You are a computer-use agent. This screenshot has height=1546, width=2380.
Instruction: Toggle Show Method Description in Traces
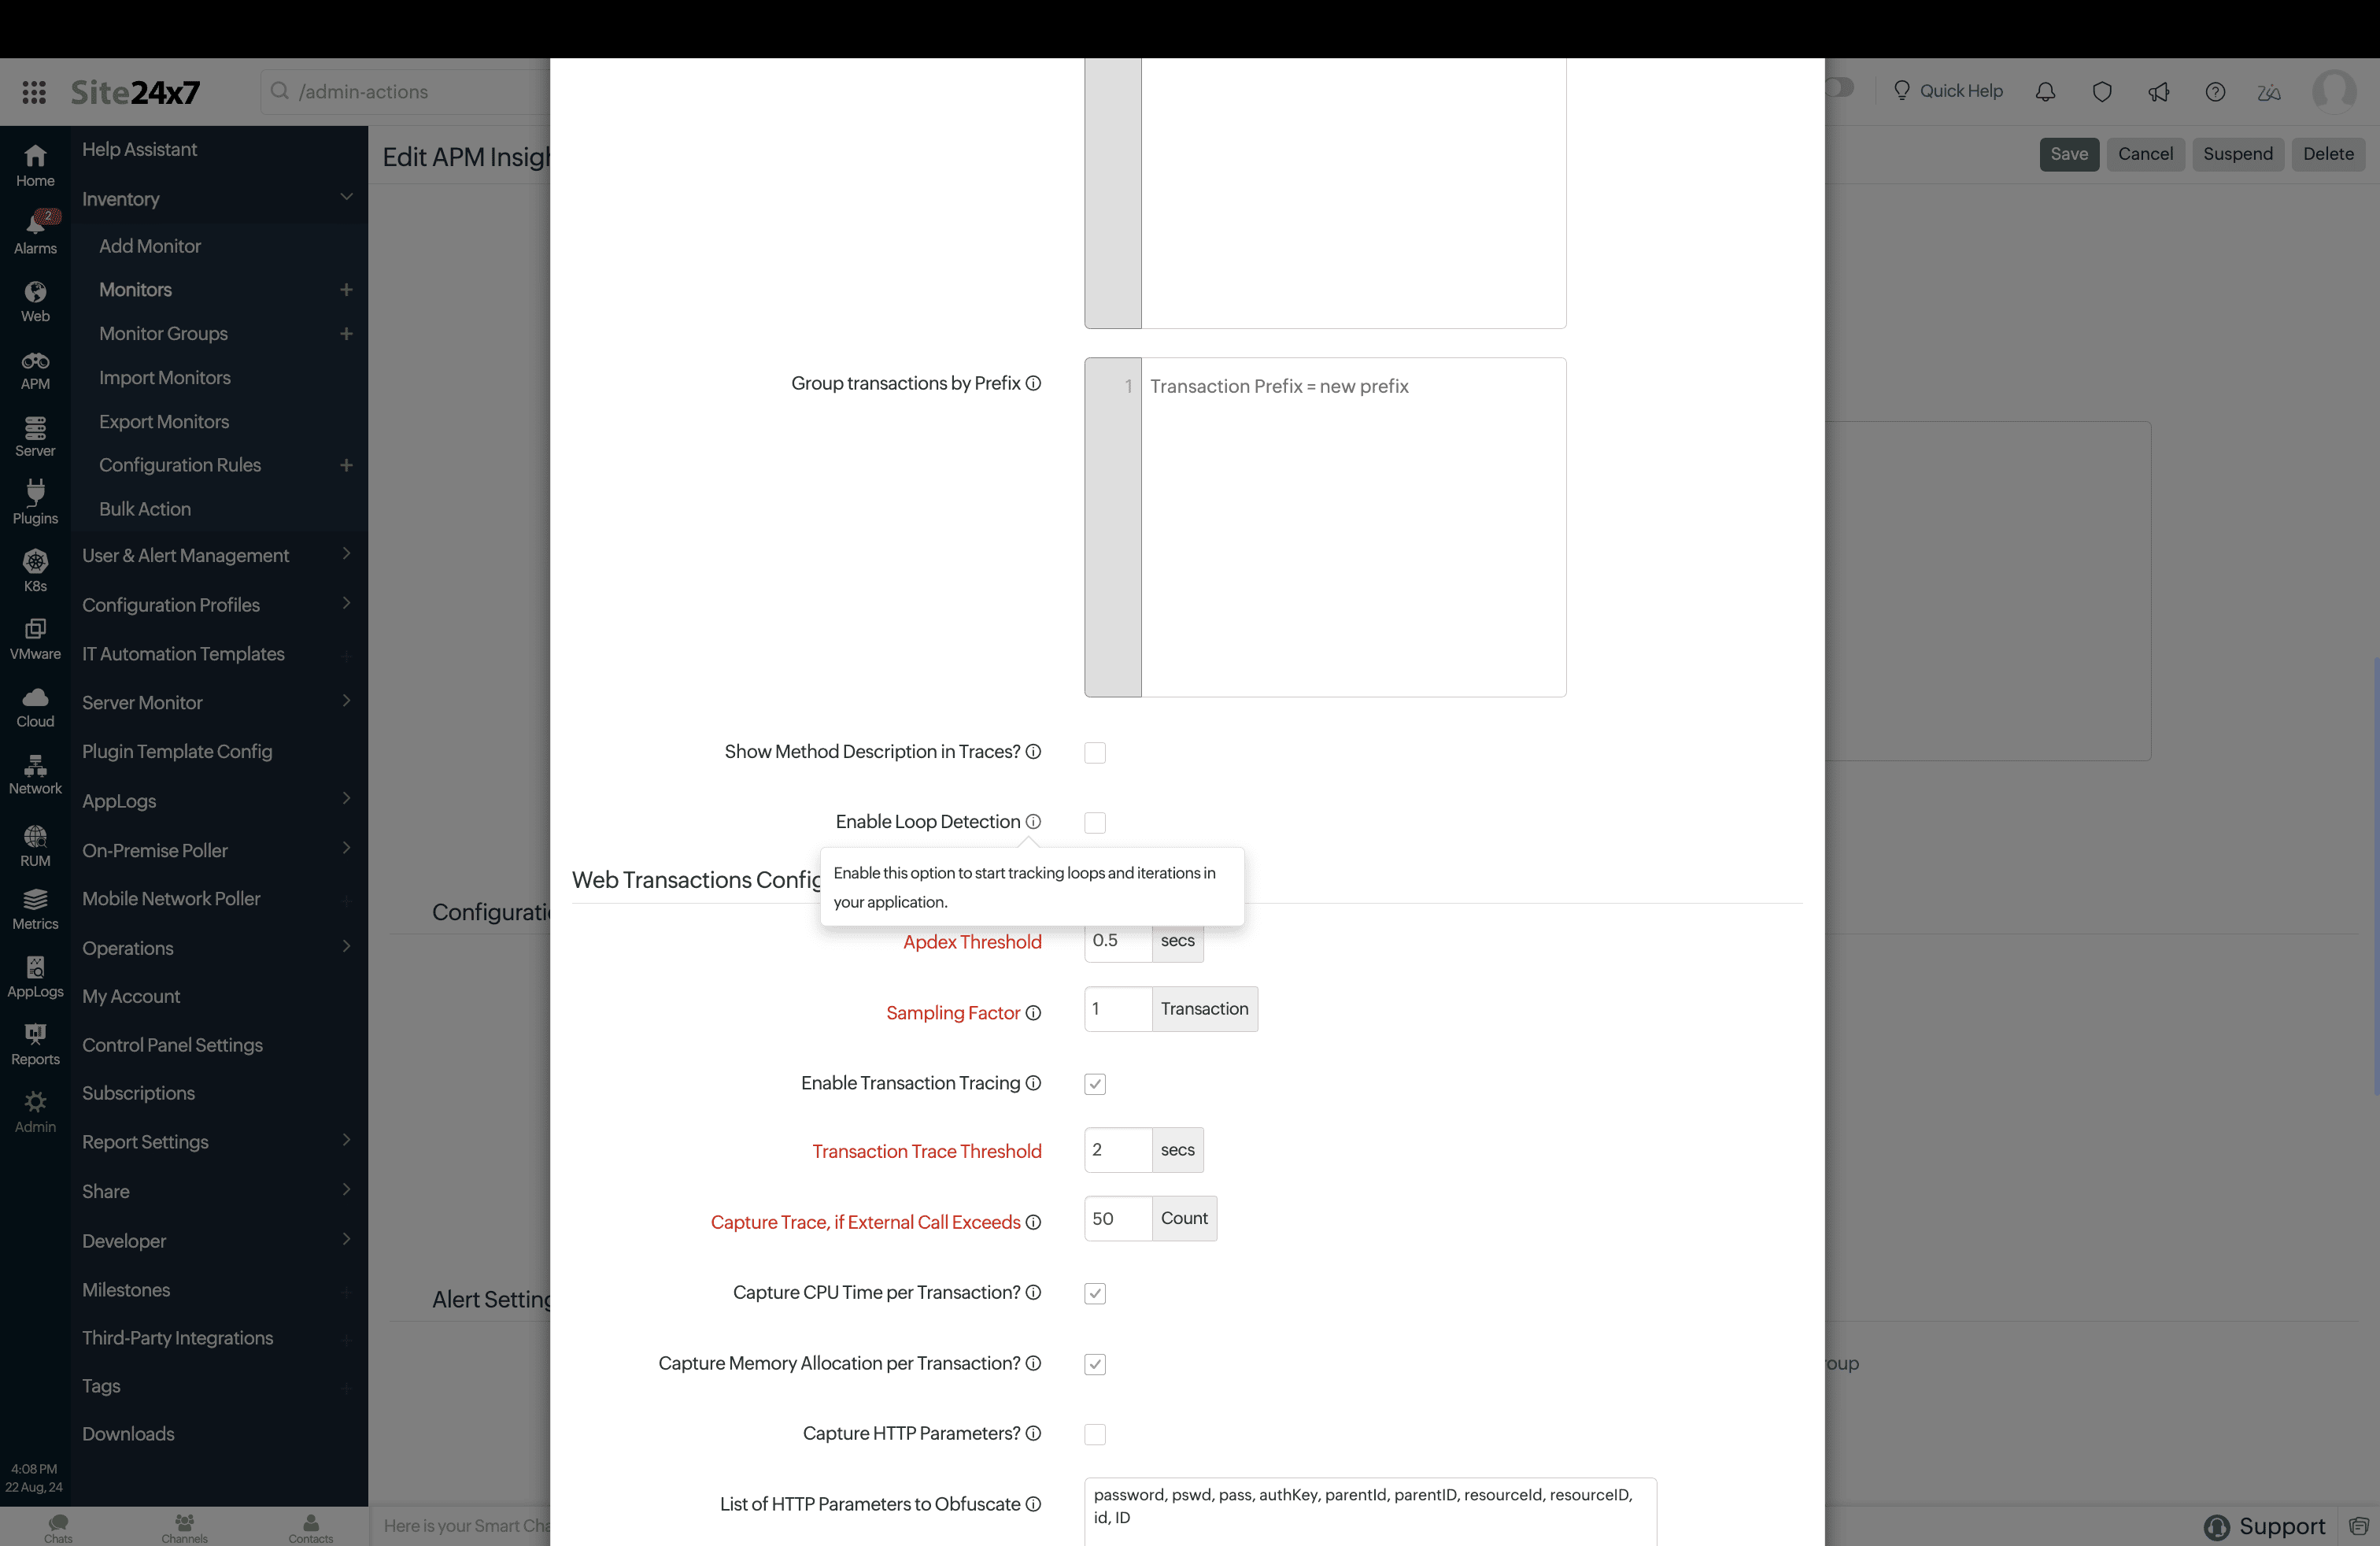coord(1095,751)
